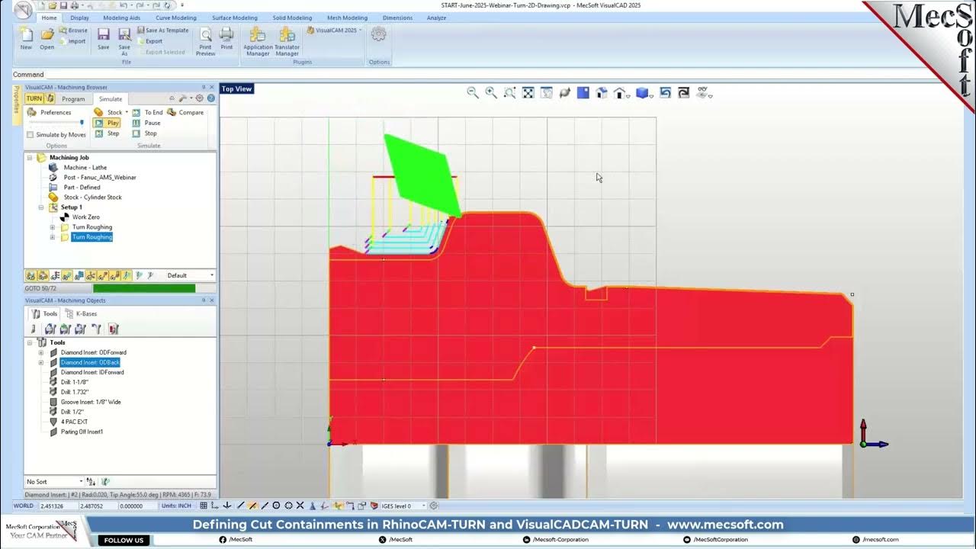Open the Dimensions ribbon tab

(397, 18)
